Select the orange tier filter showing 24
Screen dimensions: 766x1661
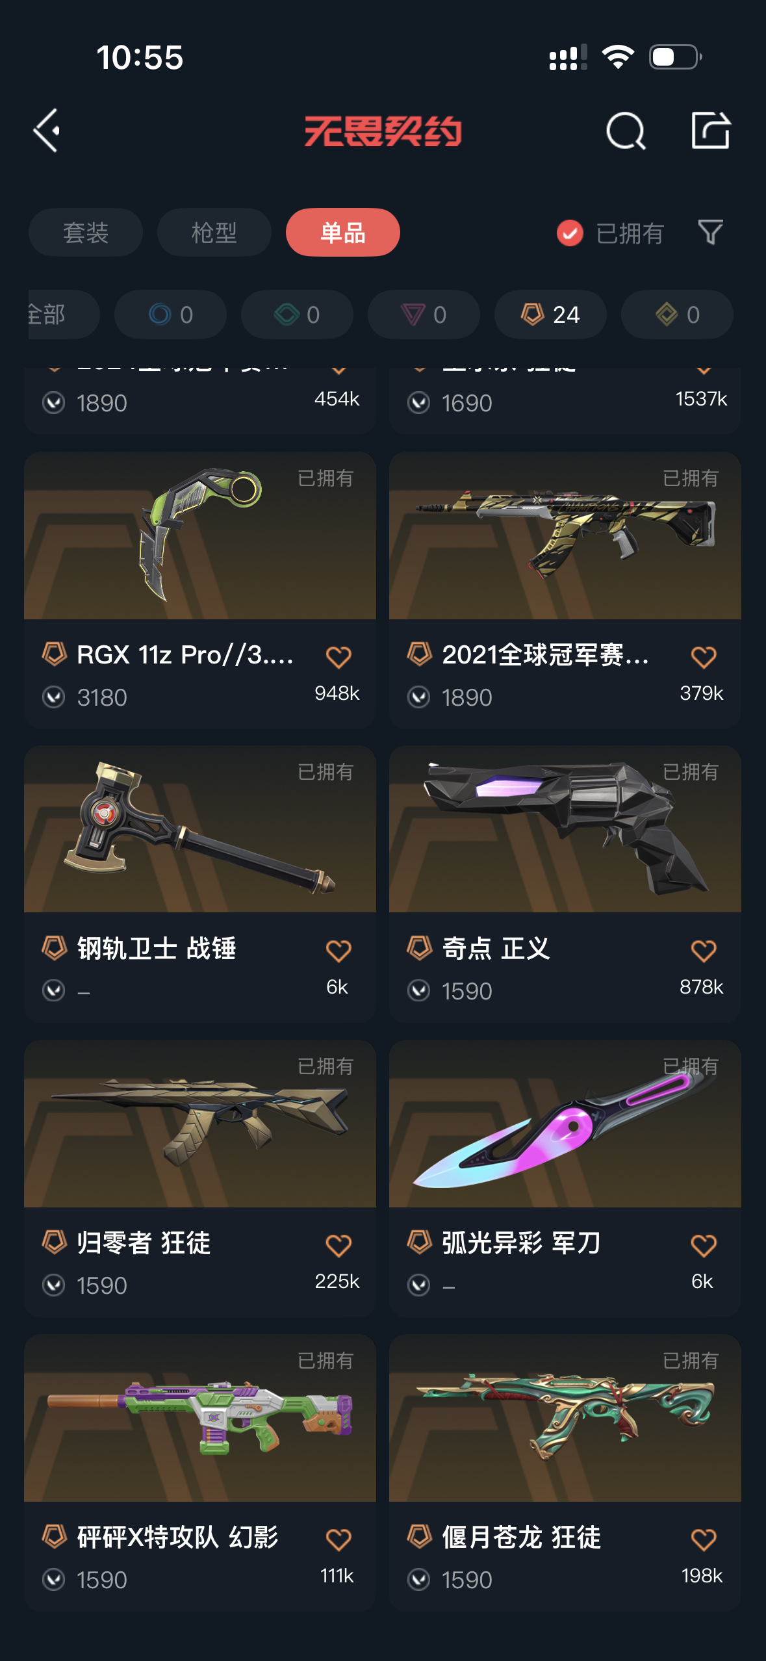click(x=550, y=315)
